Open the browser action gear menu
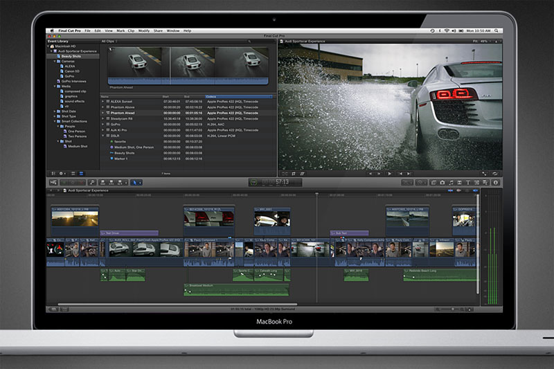 (x=62, y=173)
